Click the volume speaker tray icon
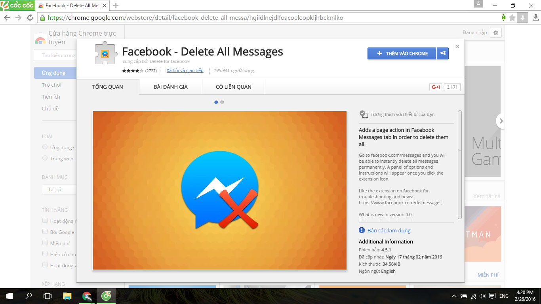Image resolution: width=541 pixels, height=304 pixels. [482, 296]
